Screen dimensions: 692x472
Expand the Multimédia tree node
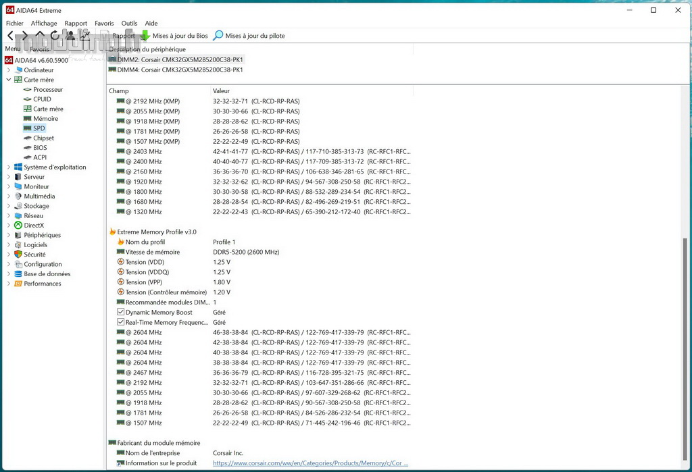(8, 196)
